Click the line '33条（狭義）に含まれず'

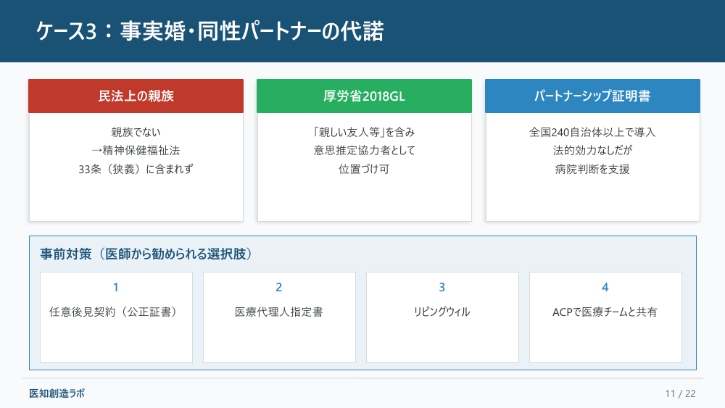(x=136, y=169)
